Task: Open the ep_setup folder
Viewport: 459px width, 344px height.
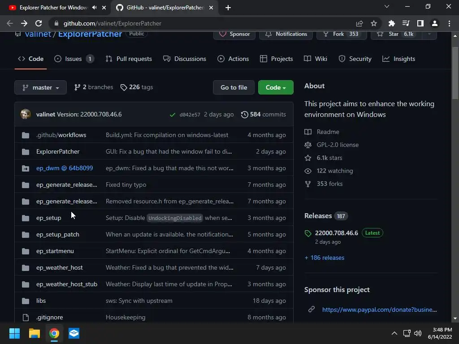Action: point(48,218)
